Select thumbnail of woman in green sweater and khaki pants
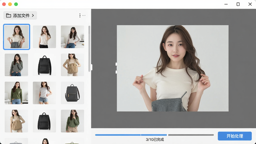The image size is (256, 144). 72,121
